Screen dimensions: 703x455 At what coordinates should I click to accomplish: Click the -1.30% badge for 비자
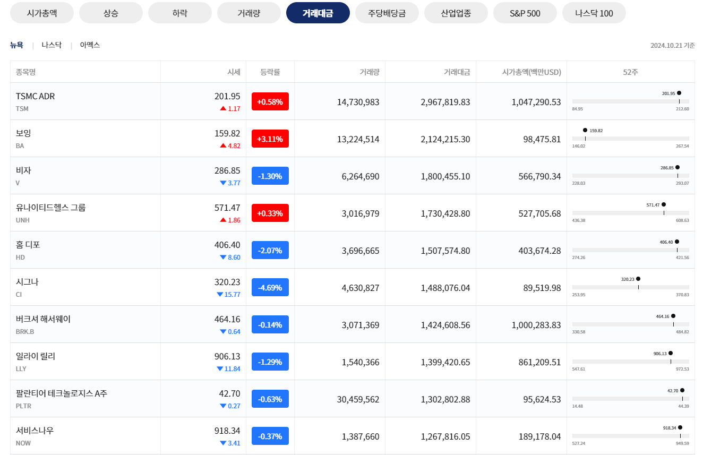[x=270, y=176]
